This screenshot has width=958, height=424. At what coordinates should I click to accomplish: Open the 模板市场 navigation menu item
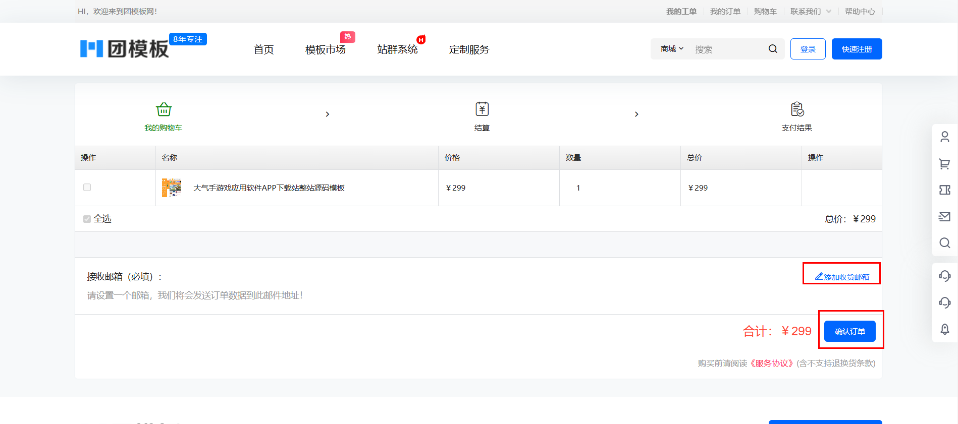coord(325,49)
